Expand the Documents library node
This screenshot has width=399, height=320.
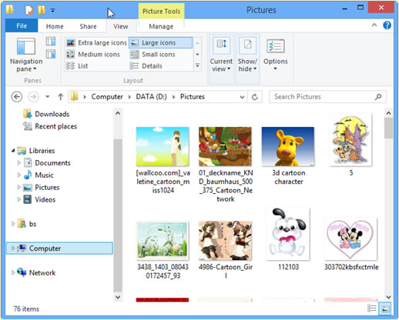pos(18,162)
